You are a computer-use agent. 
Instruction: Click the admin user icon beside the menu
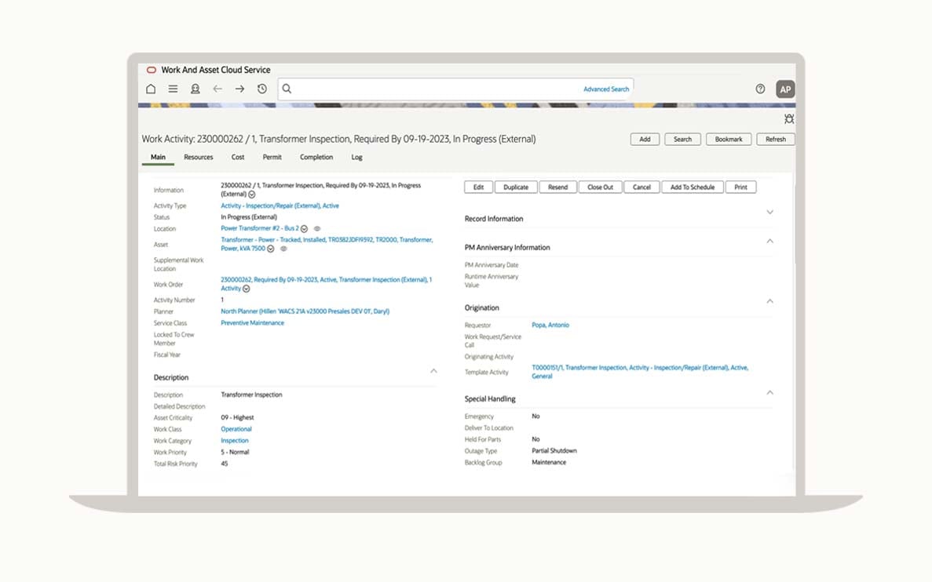195,89
